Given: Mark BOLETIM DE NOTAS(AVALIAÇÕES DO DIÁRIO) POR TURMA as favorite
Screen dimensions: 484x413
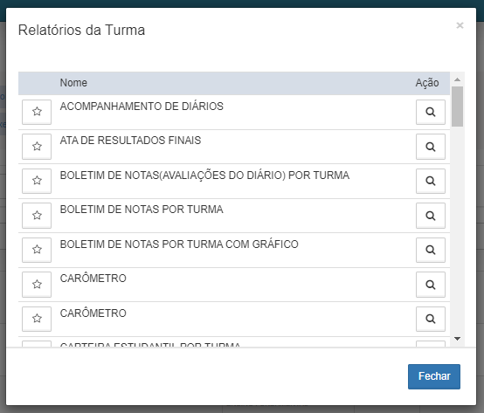Looking at the screenshot, I should (x=37, y=181).
